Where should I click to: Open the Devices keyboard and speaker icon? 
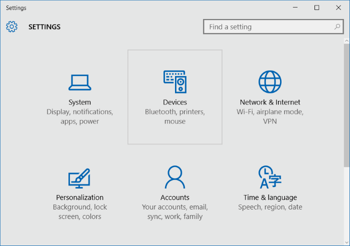[x=175, y=81]
